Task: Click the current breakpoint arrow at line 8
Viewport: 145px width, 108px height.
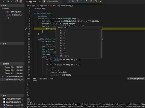Action: 26,29
